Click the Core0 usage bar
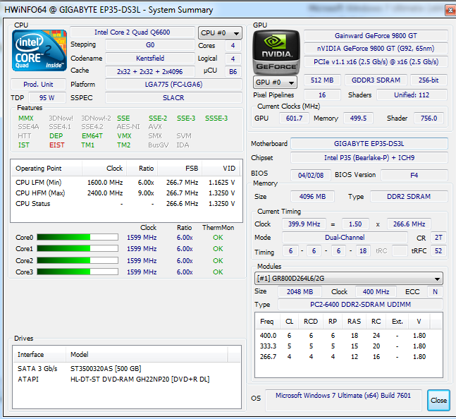 [x=78, y=237]
